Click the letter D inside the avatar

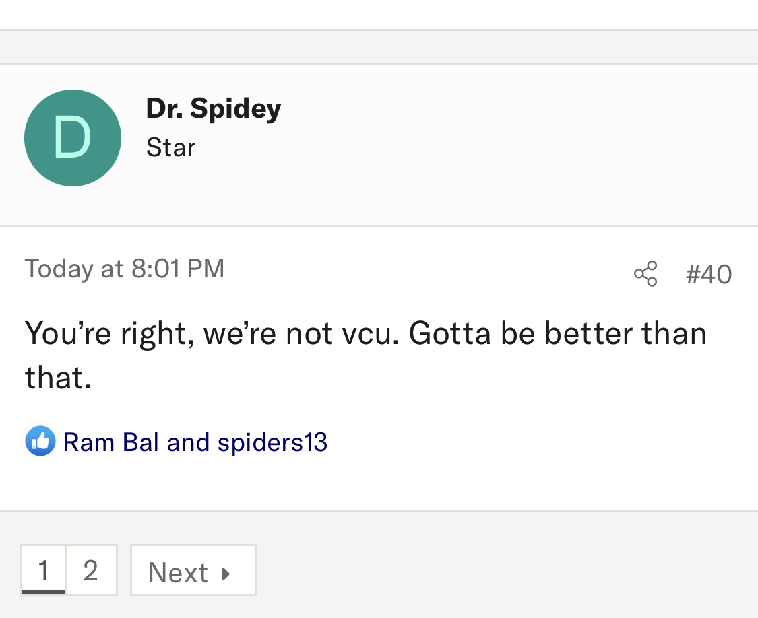pos(72,138)
